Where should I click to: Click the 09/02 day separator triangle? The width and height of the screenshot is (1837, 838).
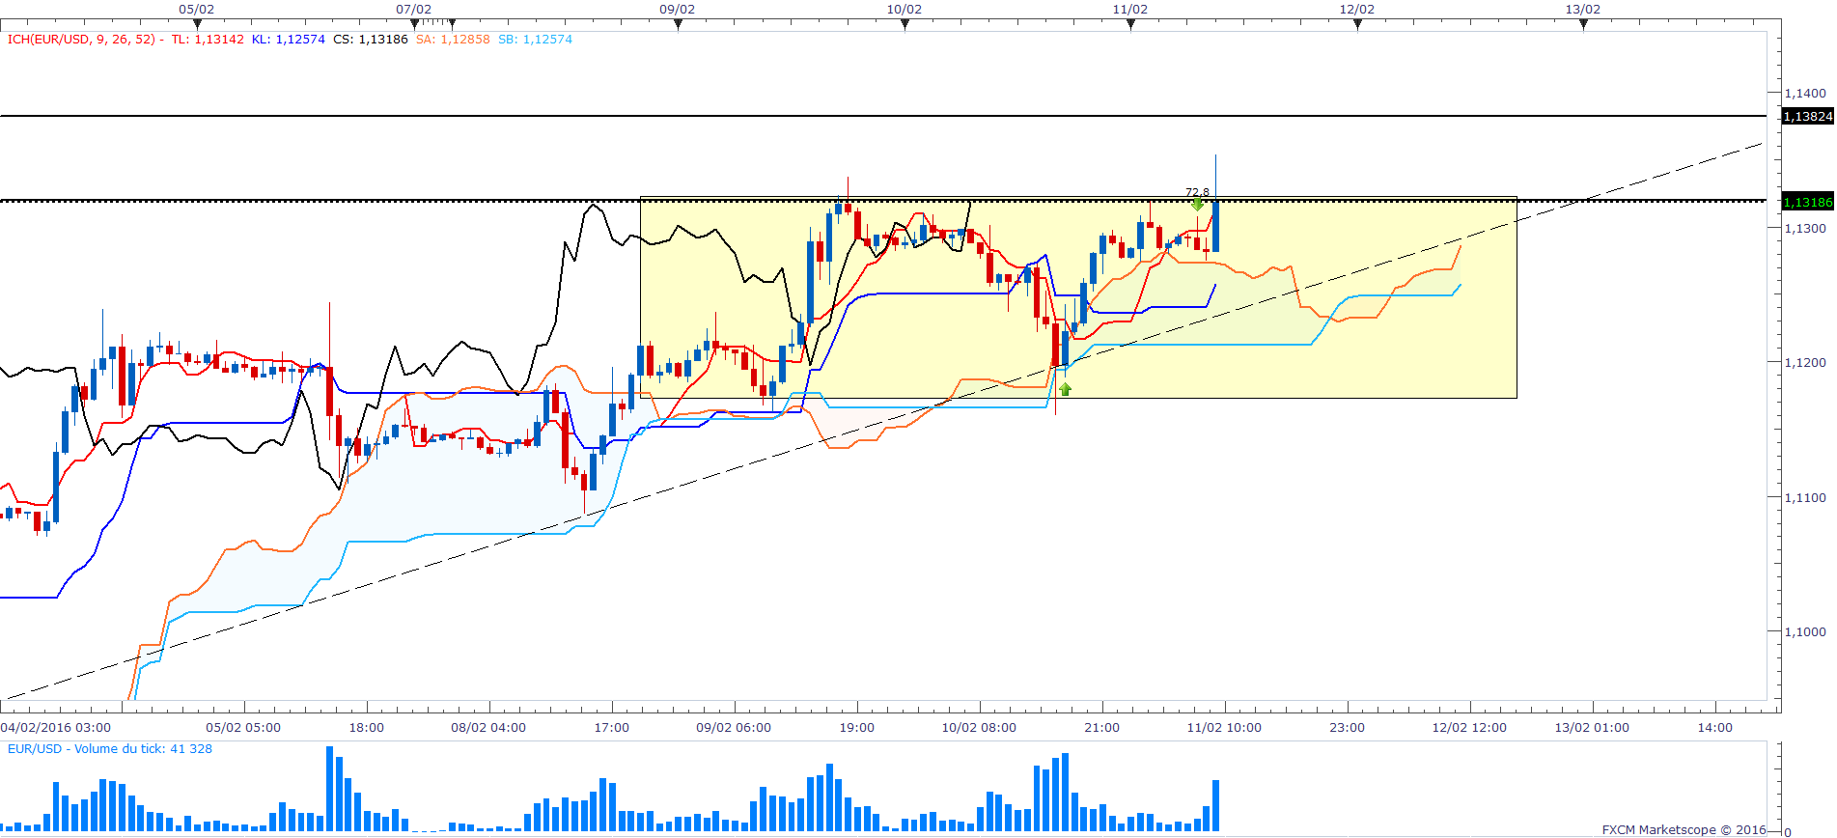678,24
